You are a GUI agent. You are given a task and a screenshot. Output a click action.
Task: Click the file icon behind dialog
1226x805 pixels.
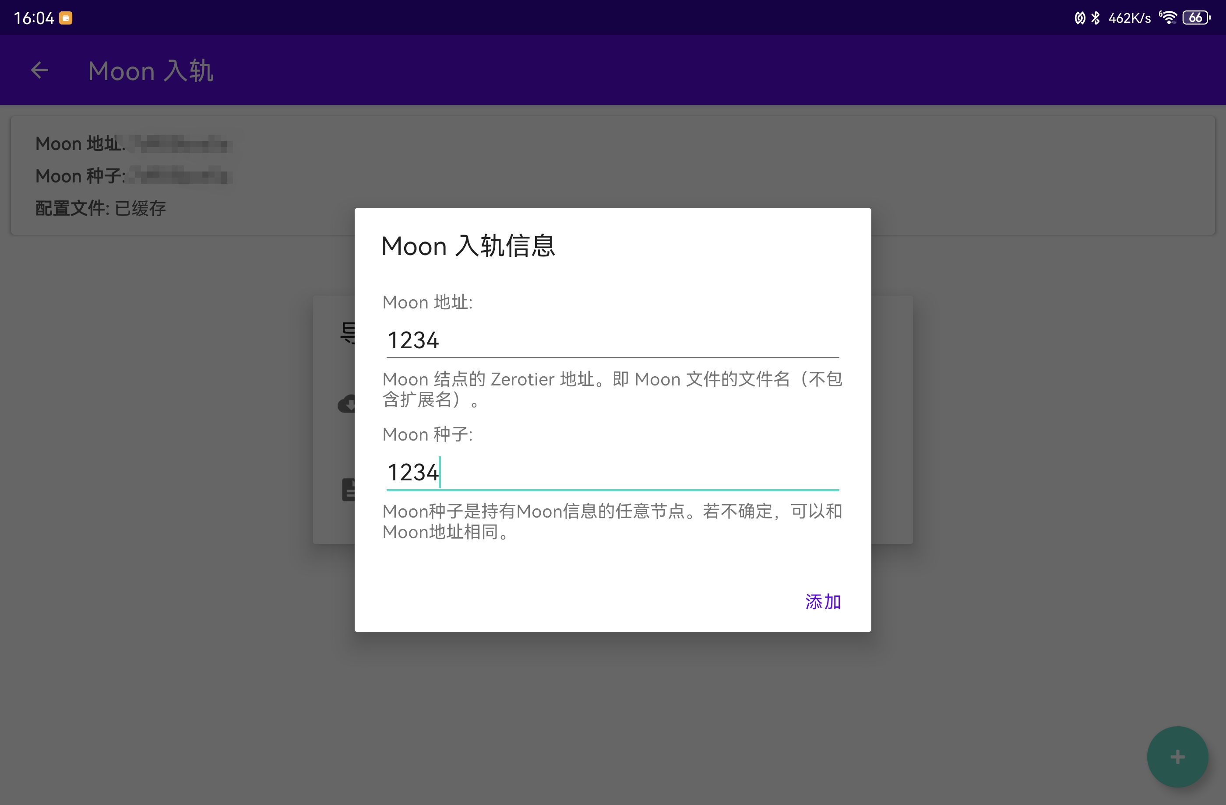point(348,490)
